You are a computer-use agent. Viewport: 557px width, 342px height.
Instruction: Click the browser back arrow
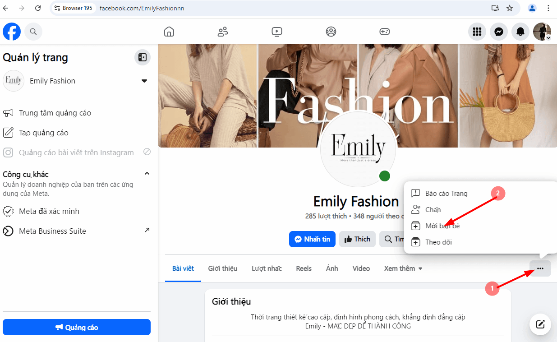tap(5, 8)
